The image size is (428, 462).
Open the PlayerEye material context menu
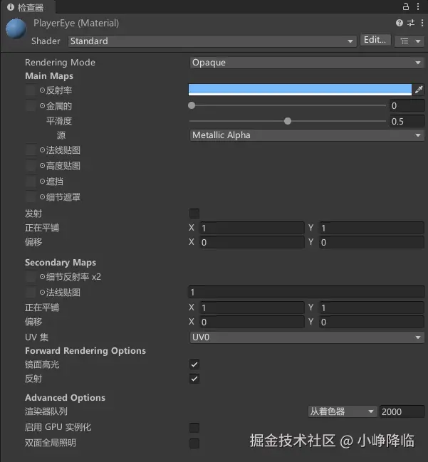coord(422,23)
